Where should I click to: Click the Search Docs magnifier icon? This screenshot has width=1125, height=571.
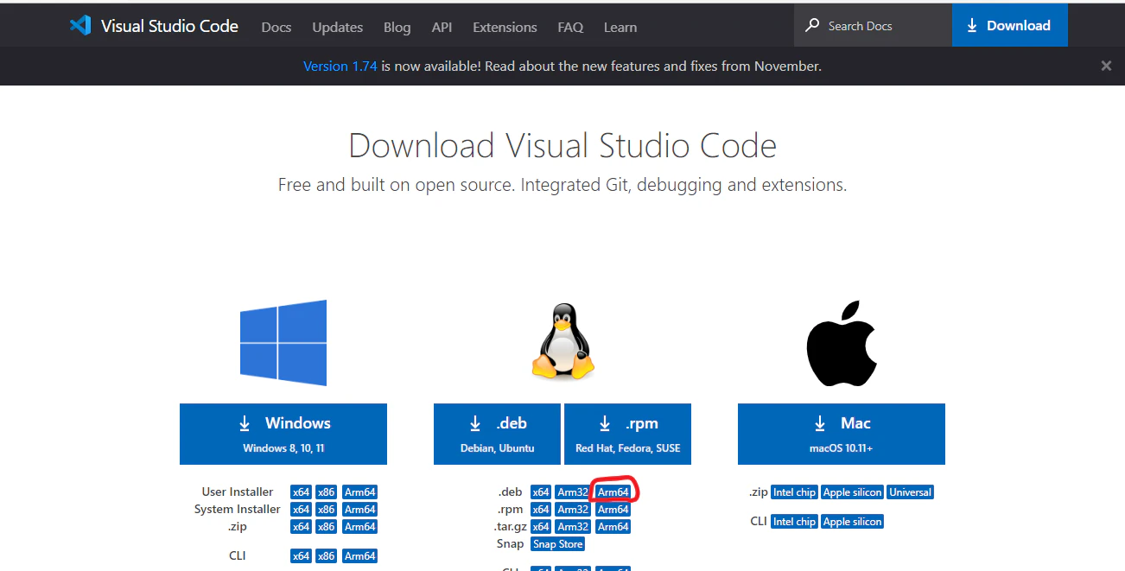pos(812,26)
